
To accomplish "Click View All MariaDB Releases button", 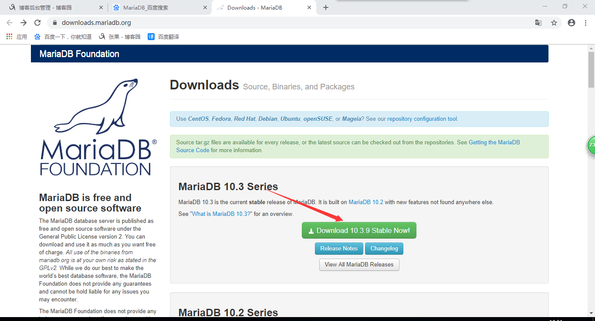I will click(359, 264).
